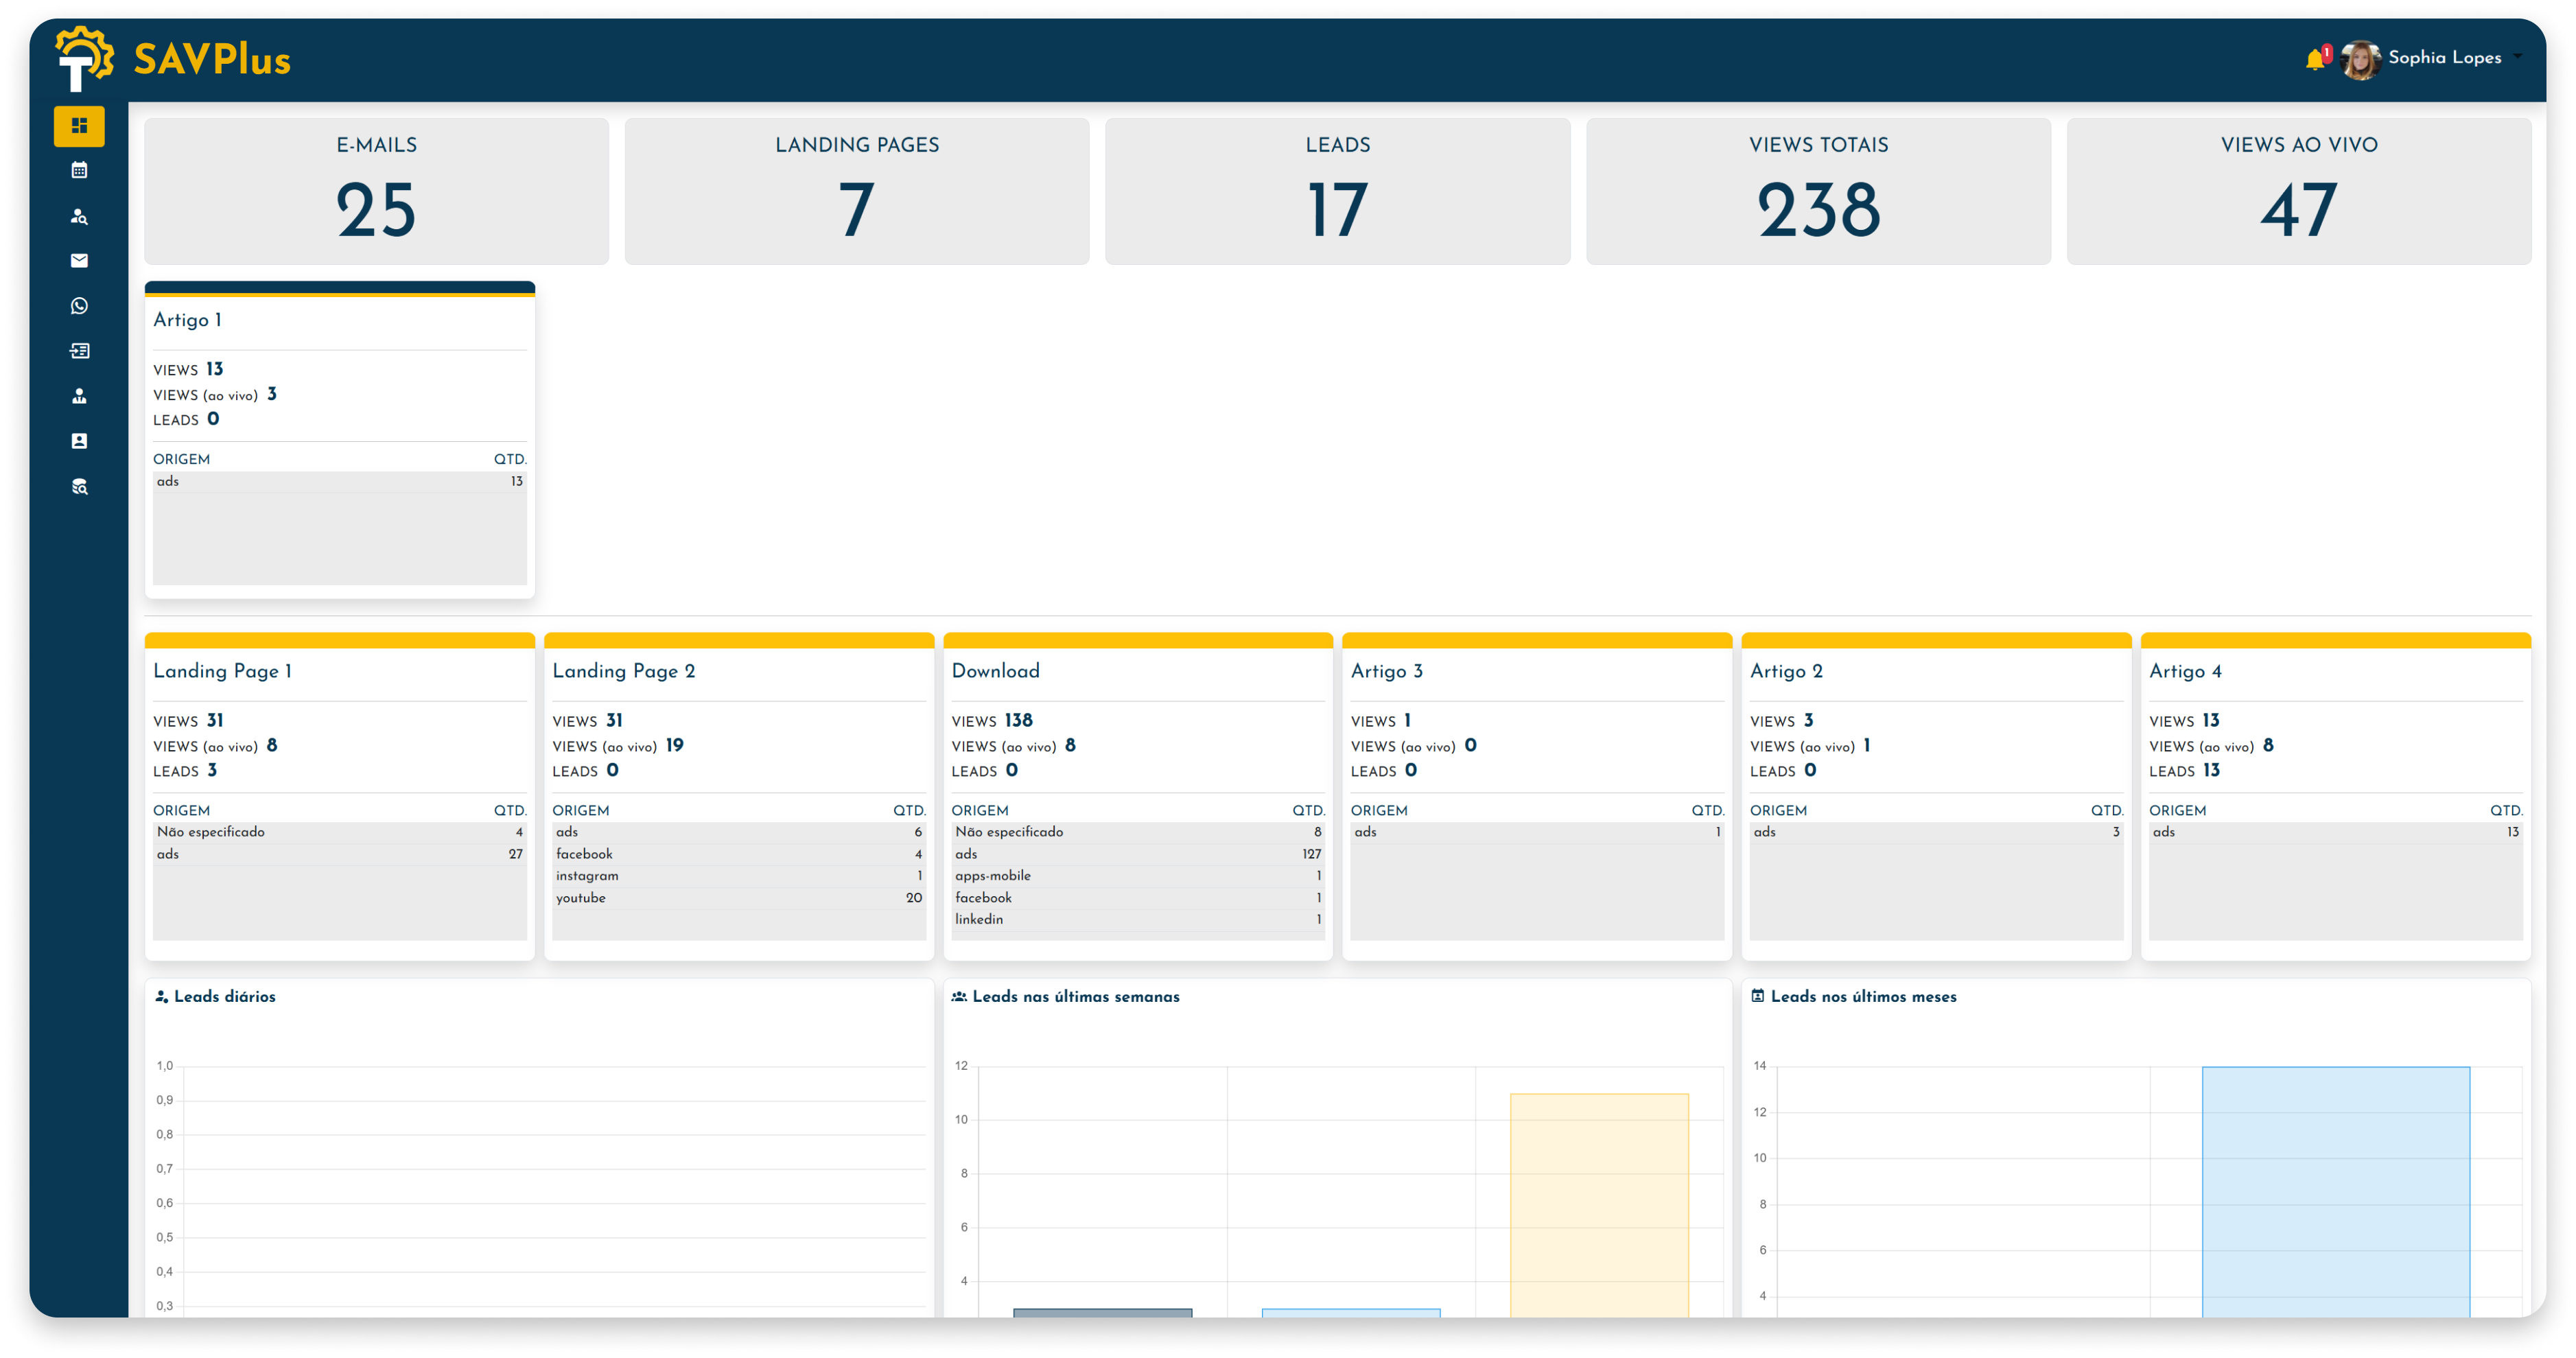Click the youtube row in Landing Page 2
Image resolution: width=2576 pixels, height=1358 pixels.
tap(738, 898)
